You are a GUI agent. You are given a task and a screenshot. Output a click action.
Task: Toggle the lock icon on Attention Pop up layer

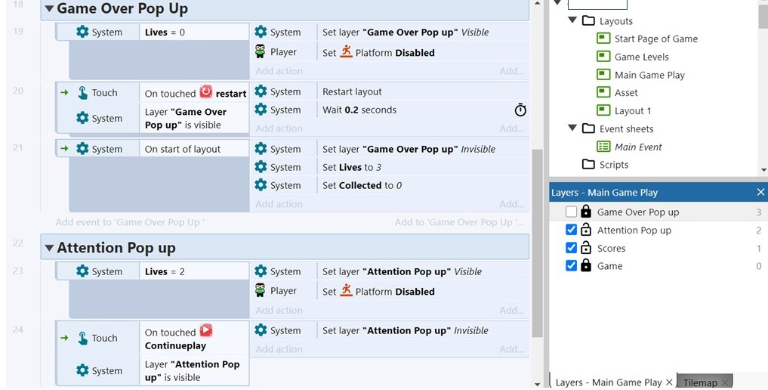tap(586, 230)
